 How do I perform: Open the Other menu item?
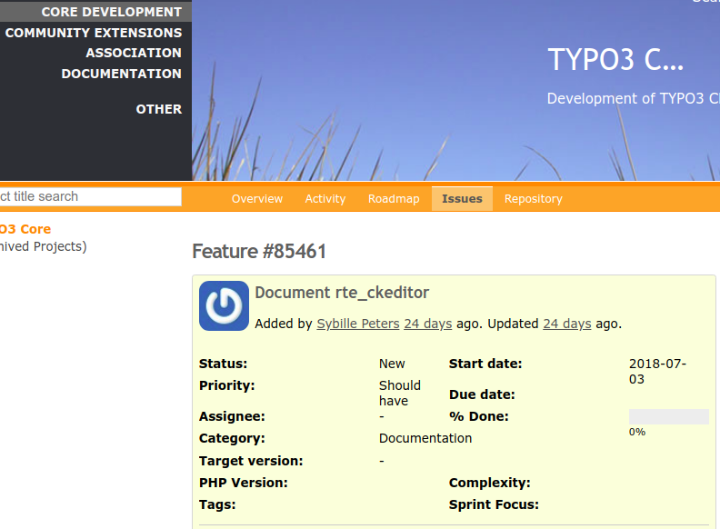[159, 109]
